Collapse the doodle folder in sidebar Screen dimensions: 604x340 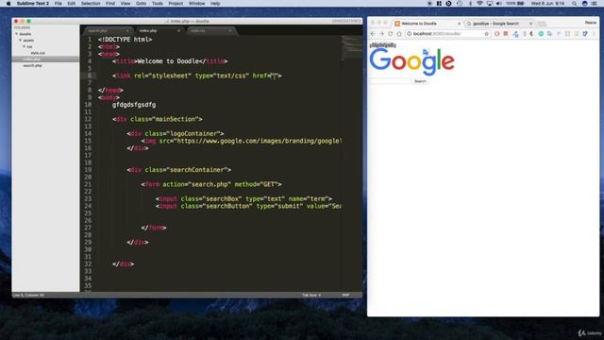tap(17, 34)
